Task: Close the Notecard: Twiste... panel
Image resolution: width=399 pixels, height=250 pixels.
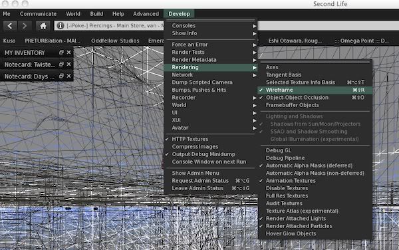Action: coord(68,64)
